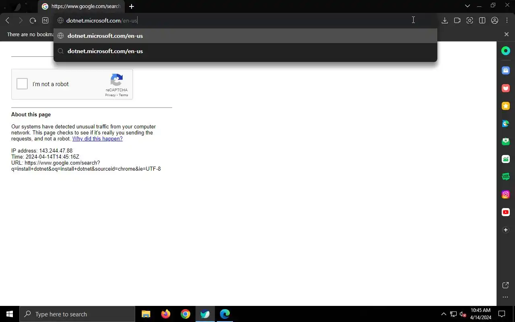Click the Time 2024-04-14T14:45:16Z text

coord(45,157)
